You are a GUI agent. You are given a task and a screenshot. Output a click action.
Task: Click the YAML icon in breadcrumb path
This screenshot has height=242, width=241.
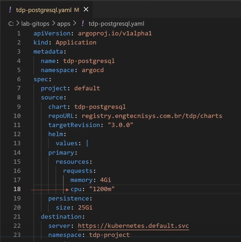tap(83, 24)
